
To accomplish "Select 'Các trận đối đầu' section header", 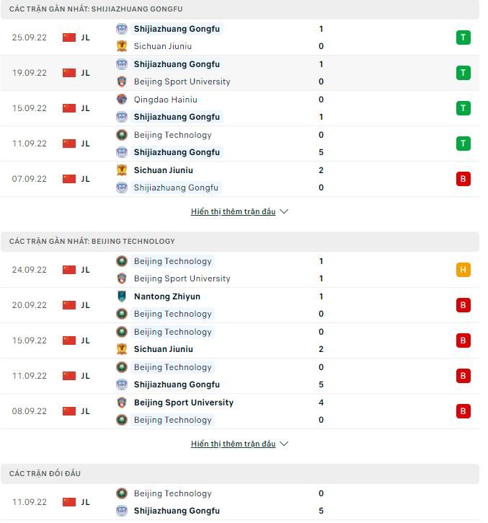I will (x=45, y=473).
